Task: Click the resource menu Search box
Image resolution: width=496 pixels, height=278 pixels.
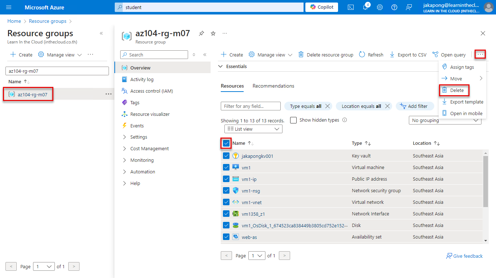Action: click(154, 55)
